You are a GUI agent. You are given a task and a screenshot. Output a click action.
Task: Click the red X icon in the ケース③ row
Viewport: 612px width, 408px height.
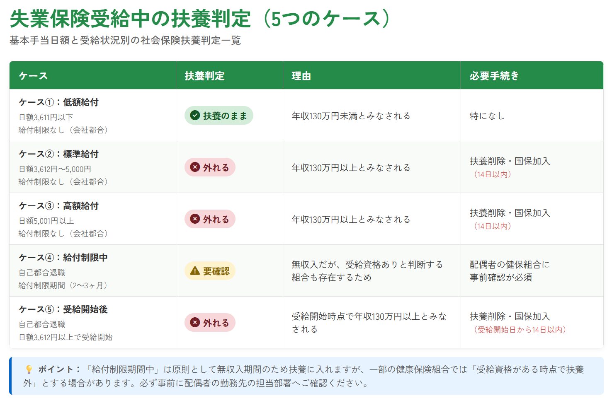(x=195, y=219)
